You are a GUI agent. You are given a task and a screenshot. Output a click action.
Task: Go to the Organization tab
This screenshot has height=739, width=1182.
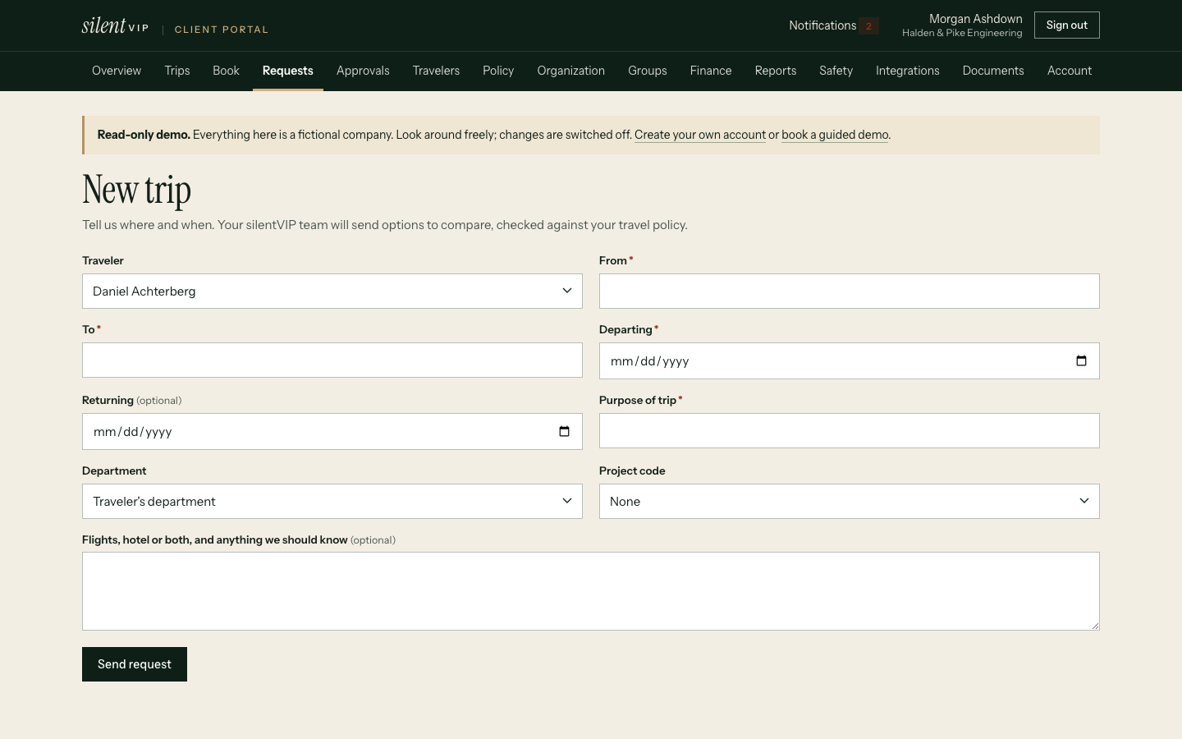click(x=571, y=71)
